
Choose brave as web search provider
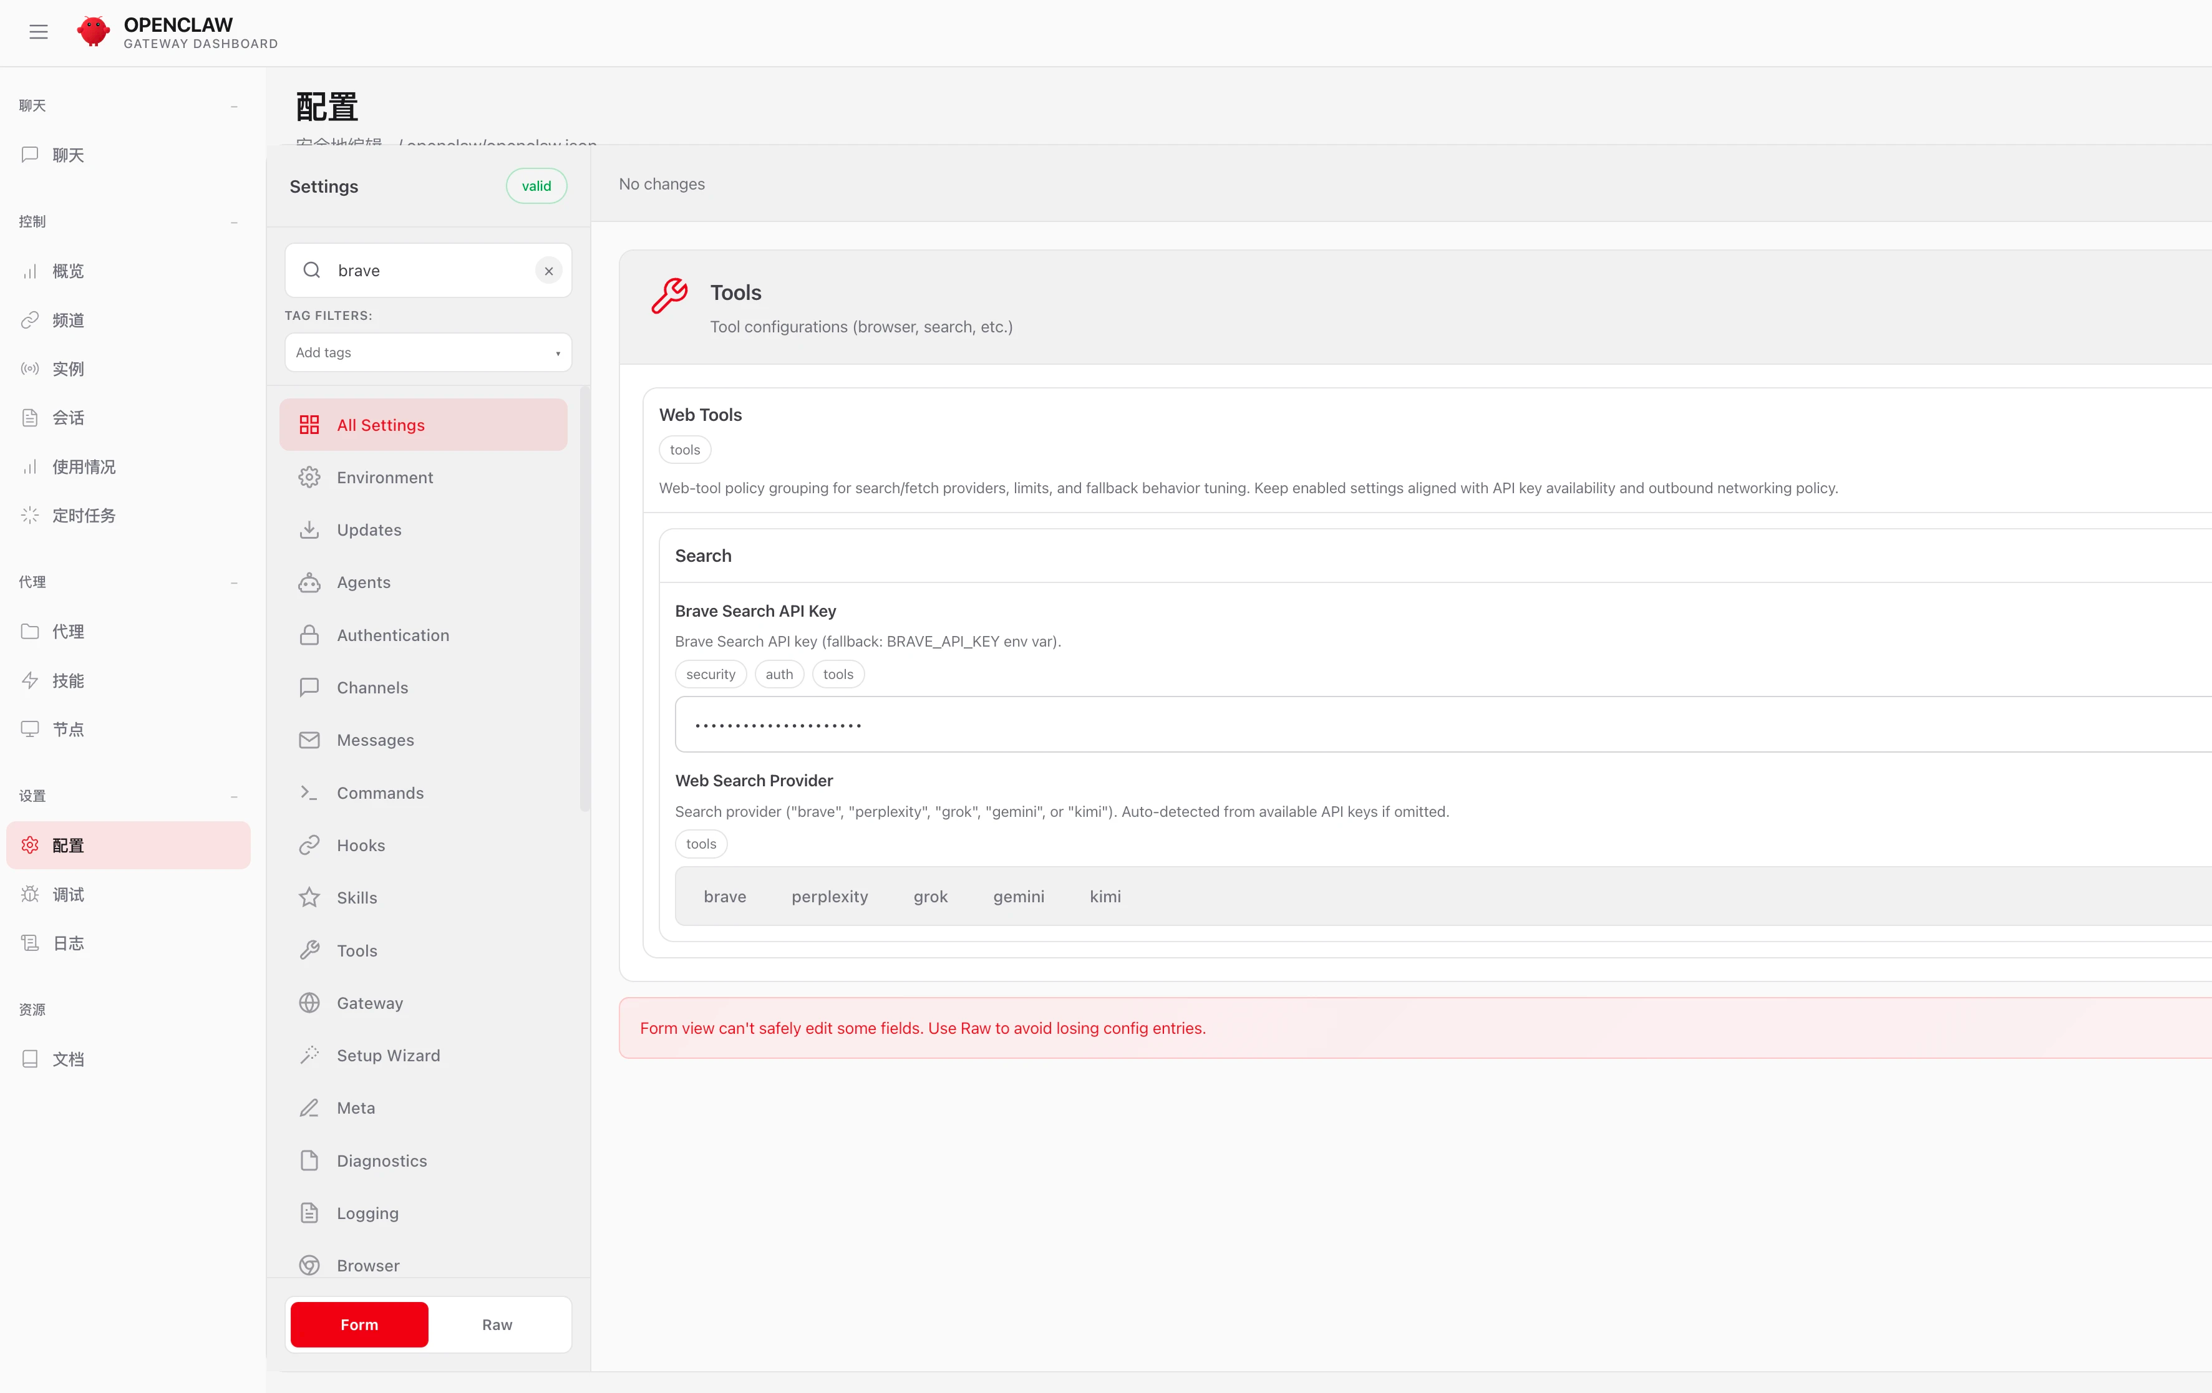pos(725,896)
